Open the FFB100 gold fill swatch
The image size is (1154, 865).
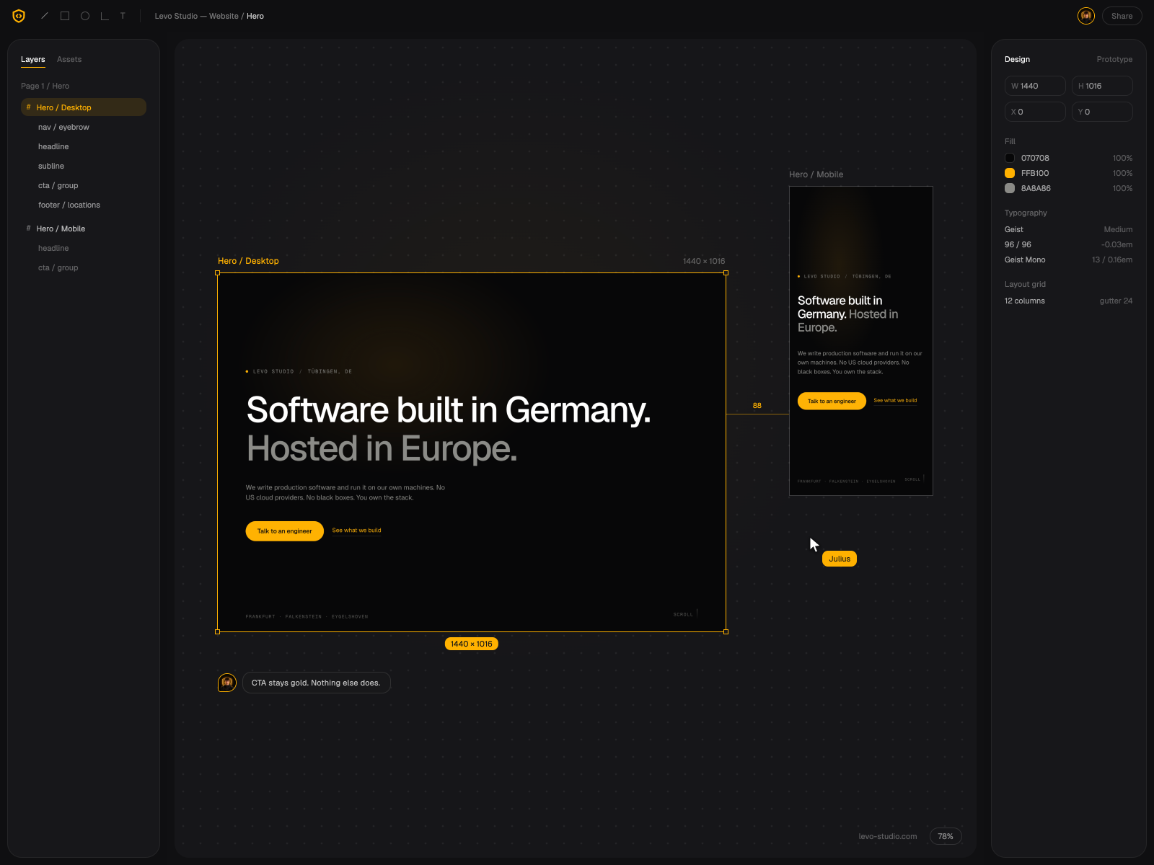[x=1010, y=173]
